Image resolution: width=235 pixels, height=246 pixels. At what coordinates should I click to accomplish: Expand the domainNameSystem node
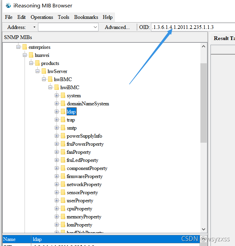[x=56, y=104]
